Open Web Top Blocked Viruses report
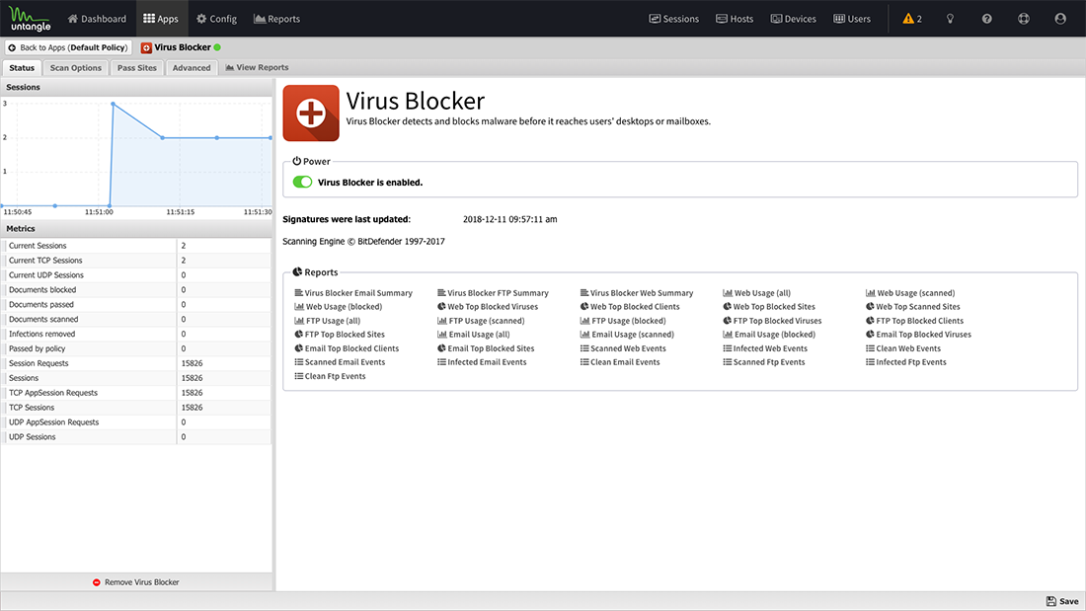1086x611 pixels. point(488,307)
